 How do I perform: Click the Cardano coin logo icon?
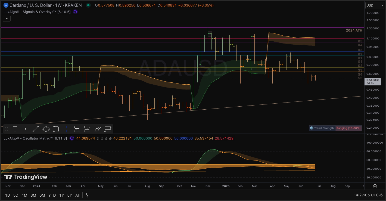pos(5,5)
